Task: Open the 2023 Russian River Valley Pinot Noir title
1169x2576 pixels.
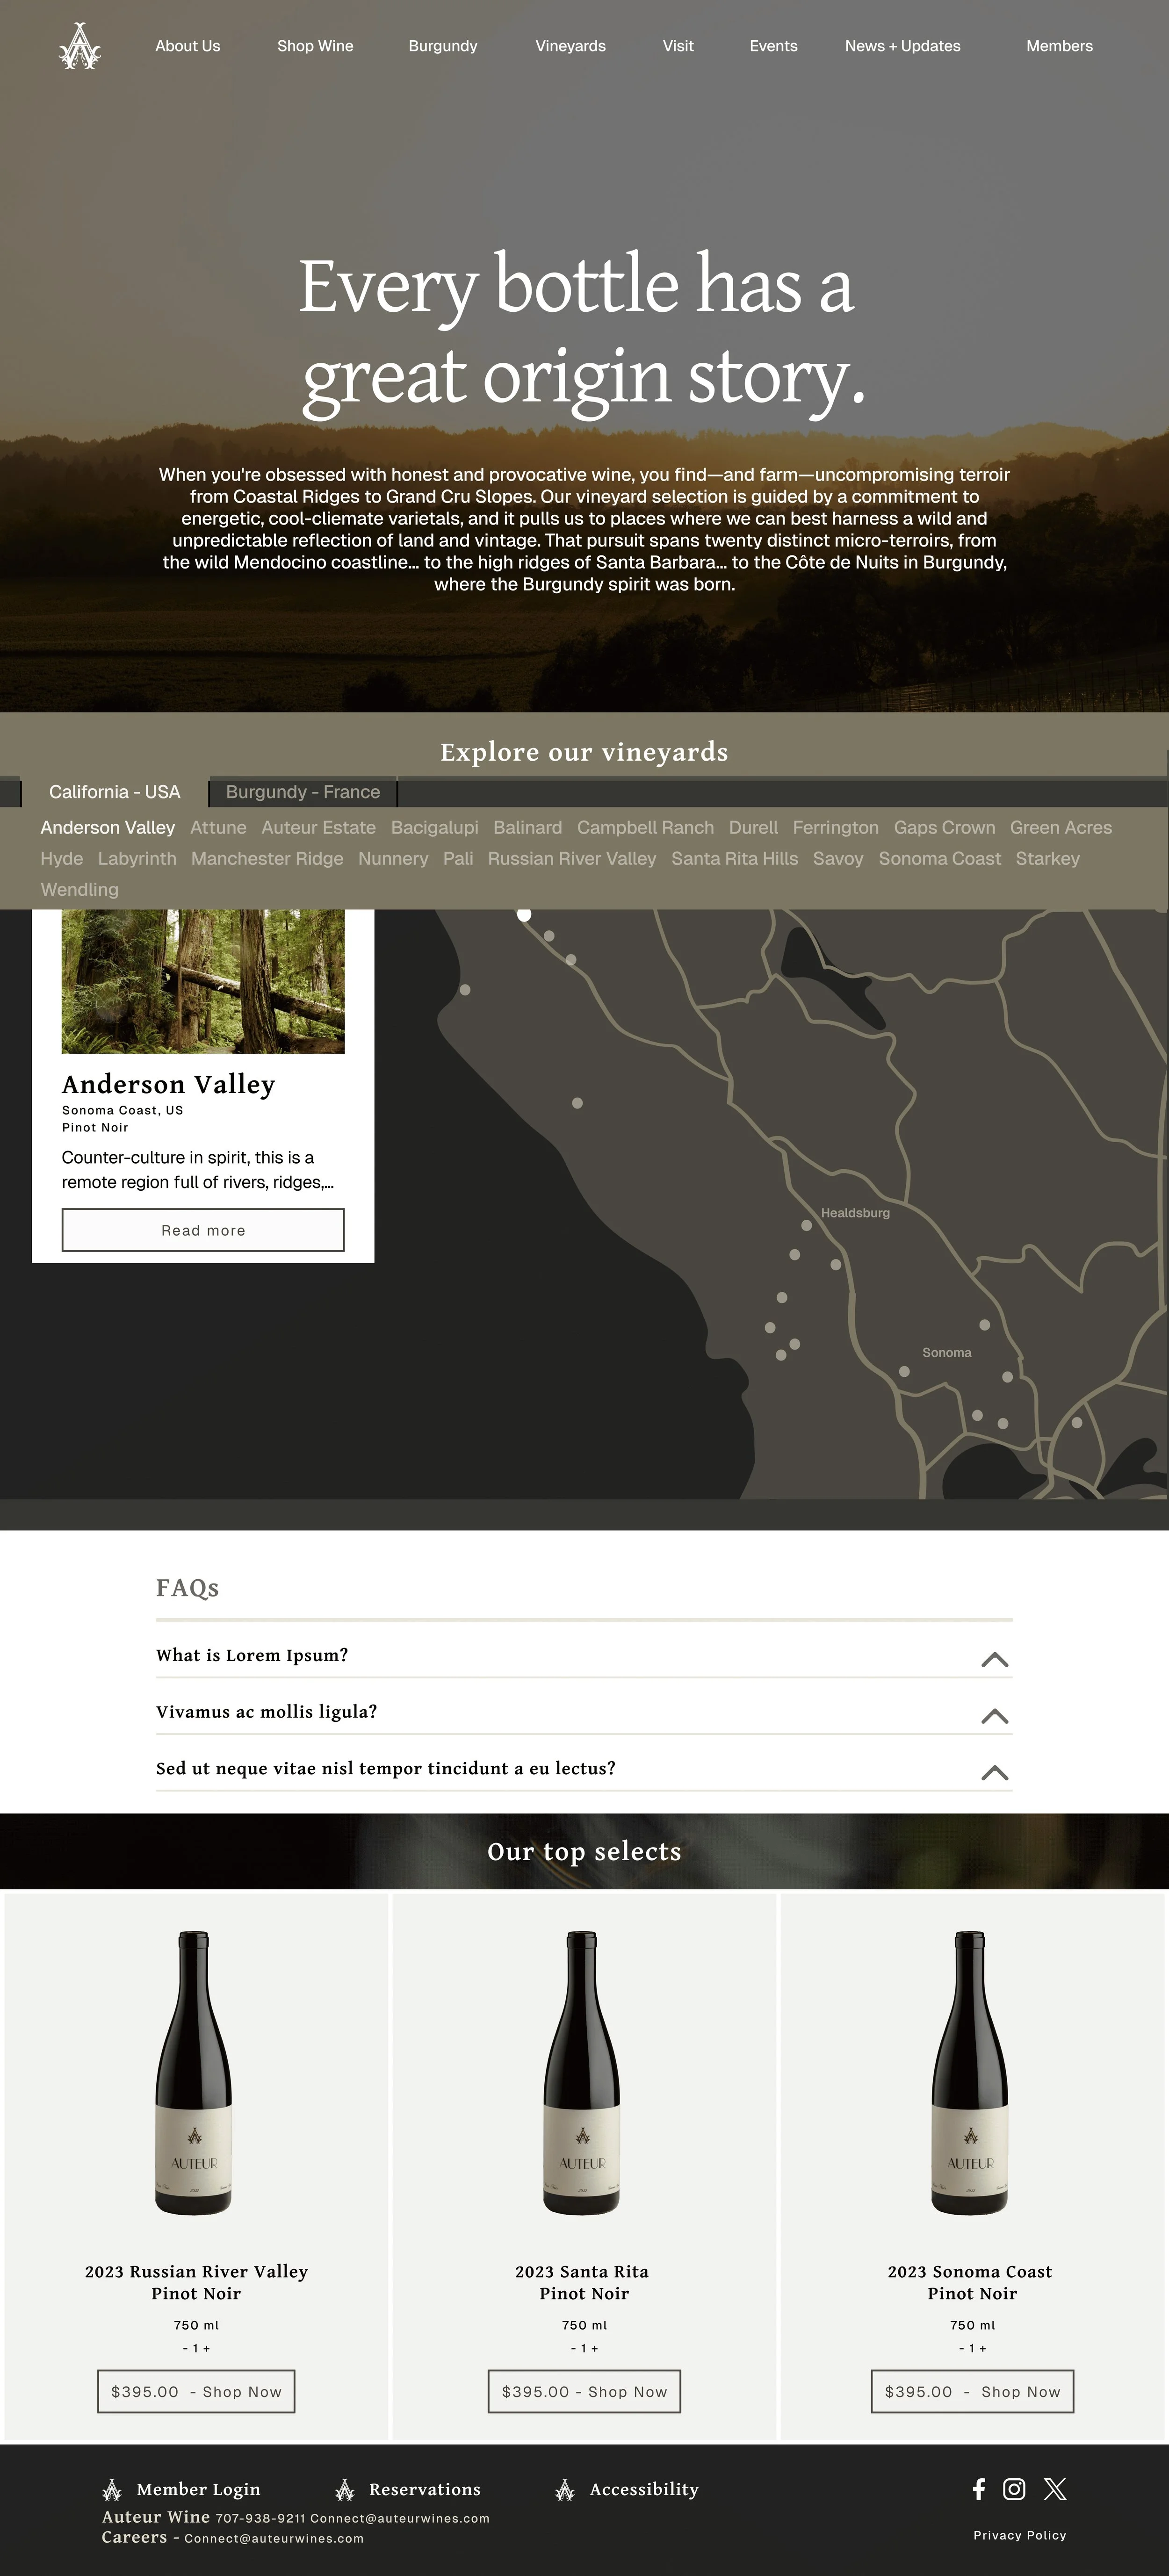Action: 196,2282
